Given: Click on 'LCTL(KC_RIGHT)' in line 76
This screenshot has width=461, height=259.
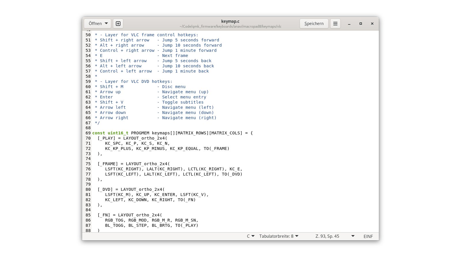Looking at the screenshot, I should (x=206, y=169).
